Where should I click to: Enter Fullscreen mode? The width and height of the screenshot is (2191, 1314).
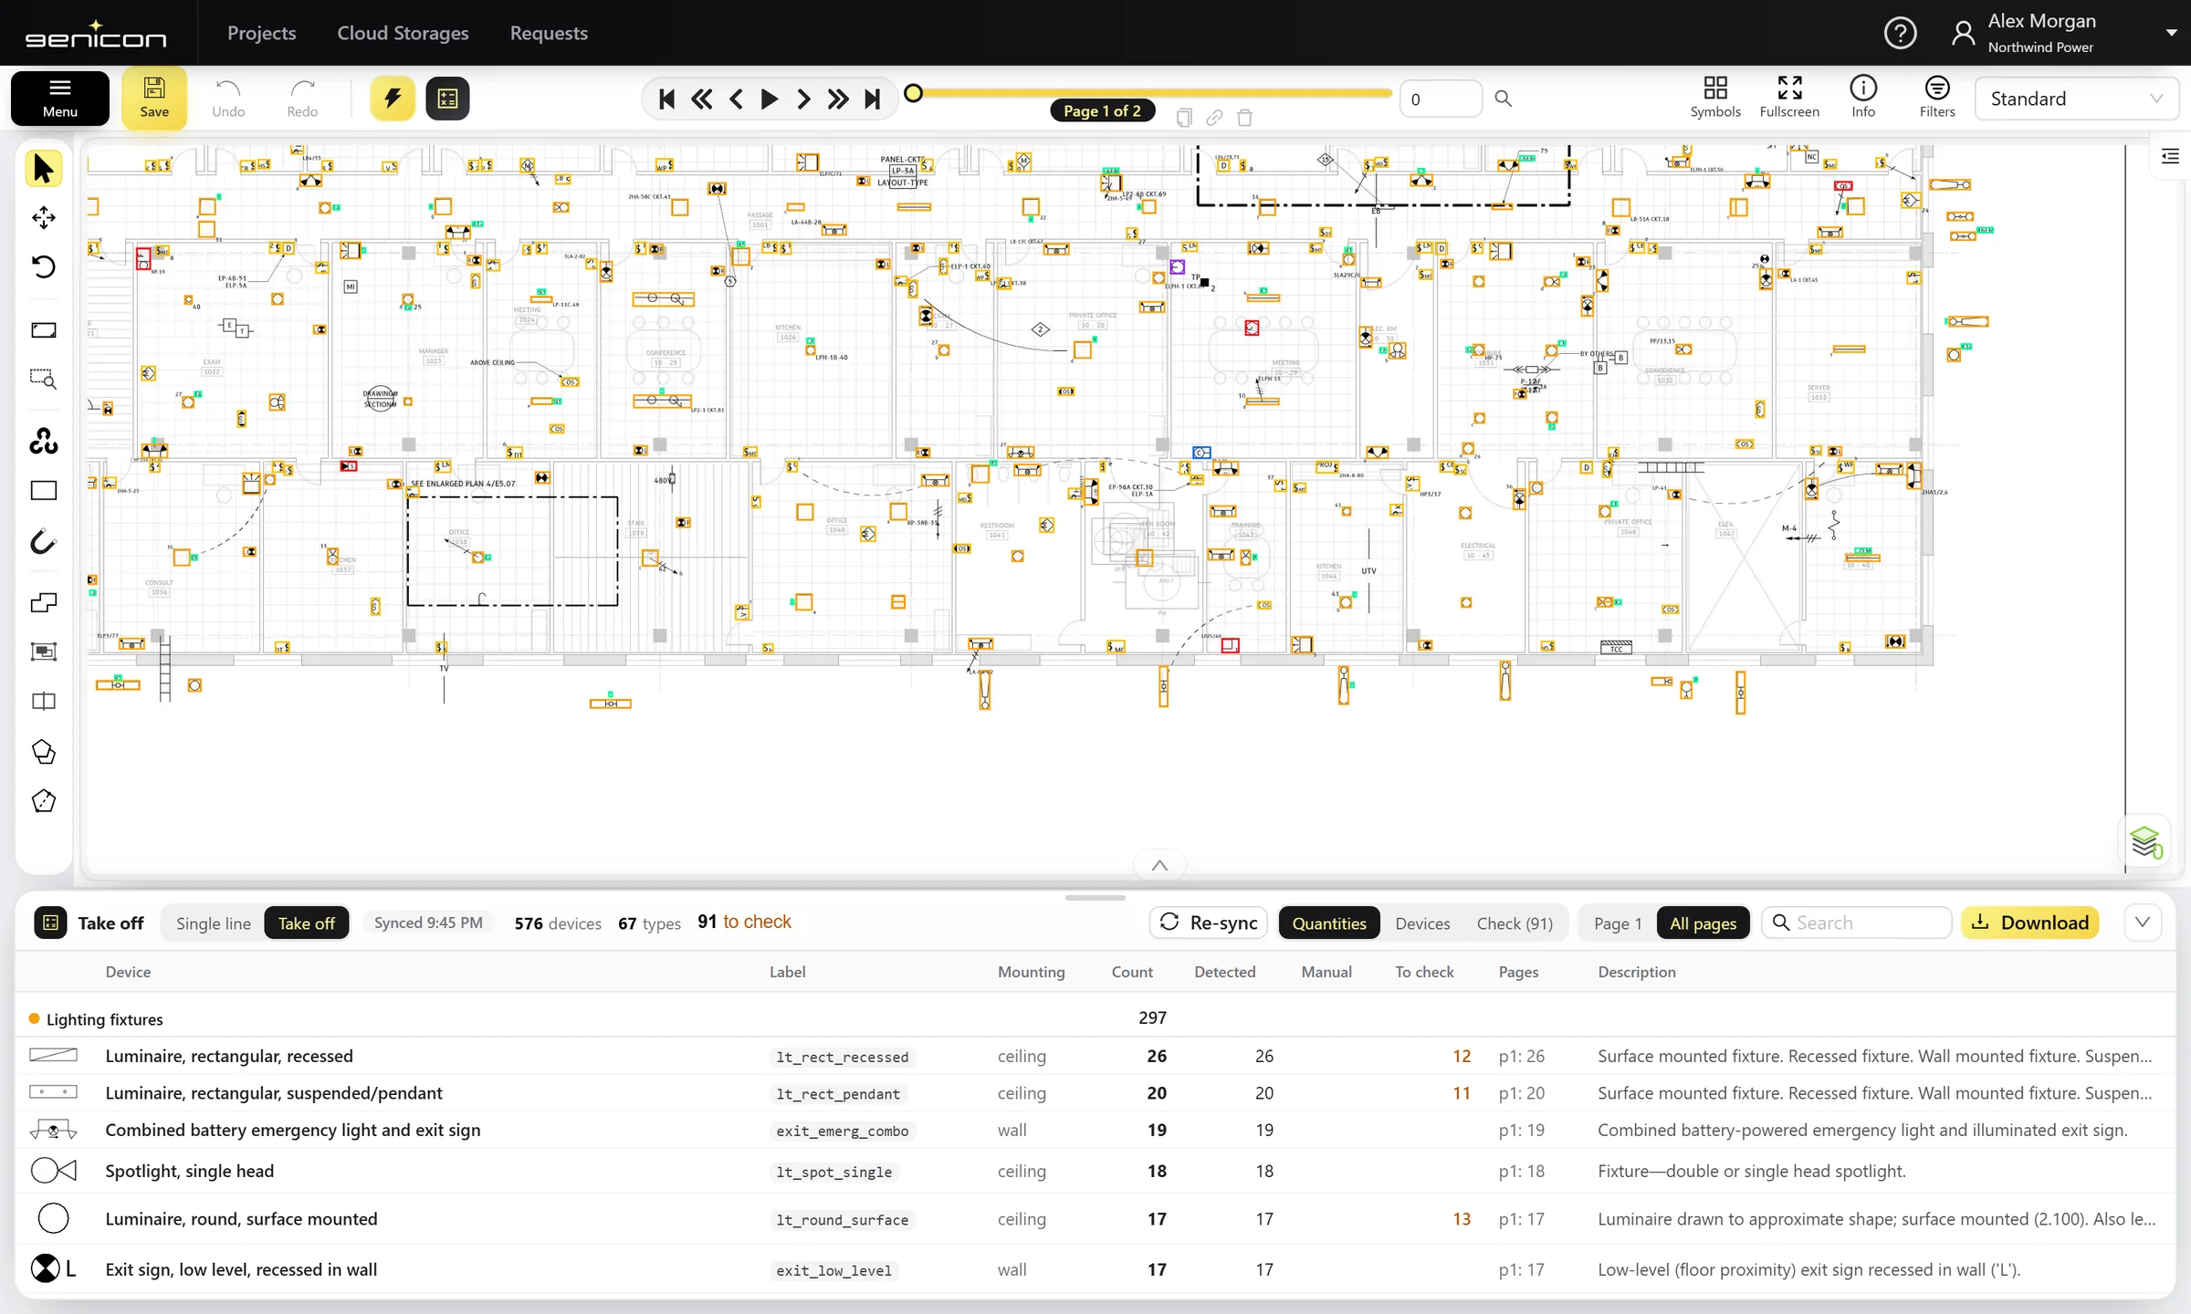click(x=1789, y=98)
